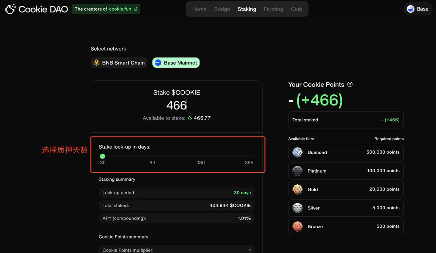Screen dimensions: 436x253
Task: Click the Bronze tier name
Action: [x=315, y=226]
